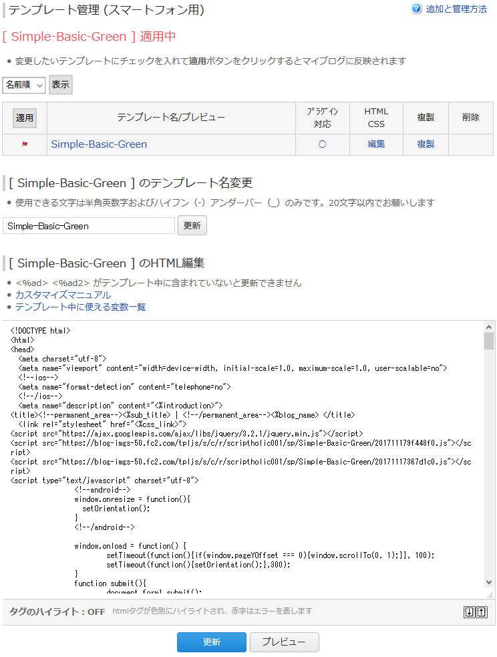Click the <!DOCTYPE html> line in the editor
This screenshot has height=657, width=497.
41,331
